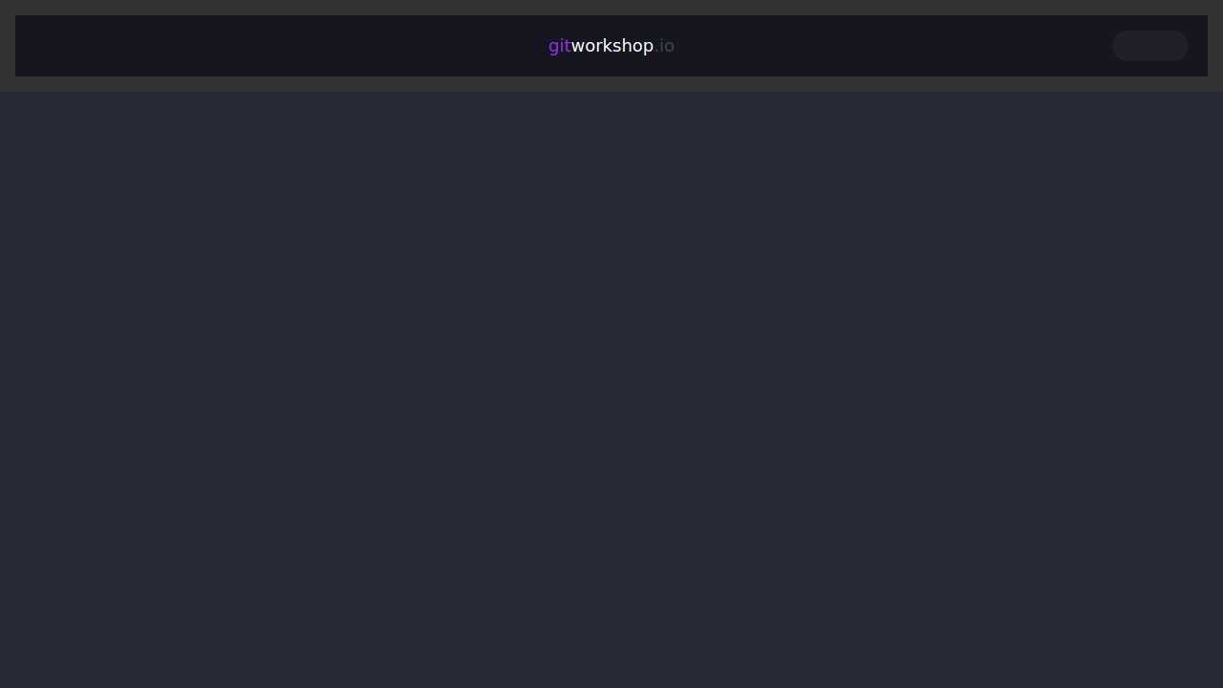Click the dark navbar left of the logo
Screen dimensions: 1223x688
(287, 46)
